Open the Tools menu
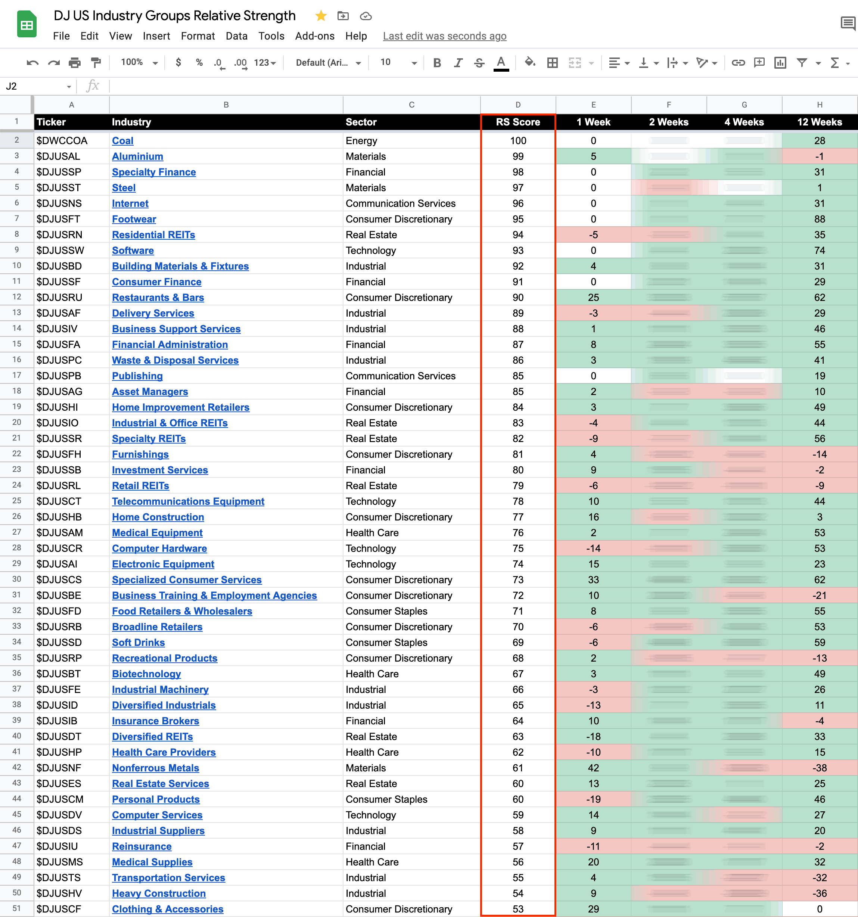The width and height of the screenshot is (858, 917). pos(271,36)
